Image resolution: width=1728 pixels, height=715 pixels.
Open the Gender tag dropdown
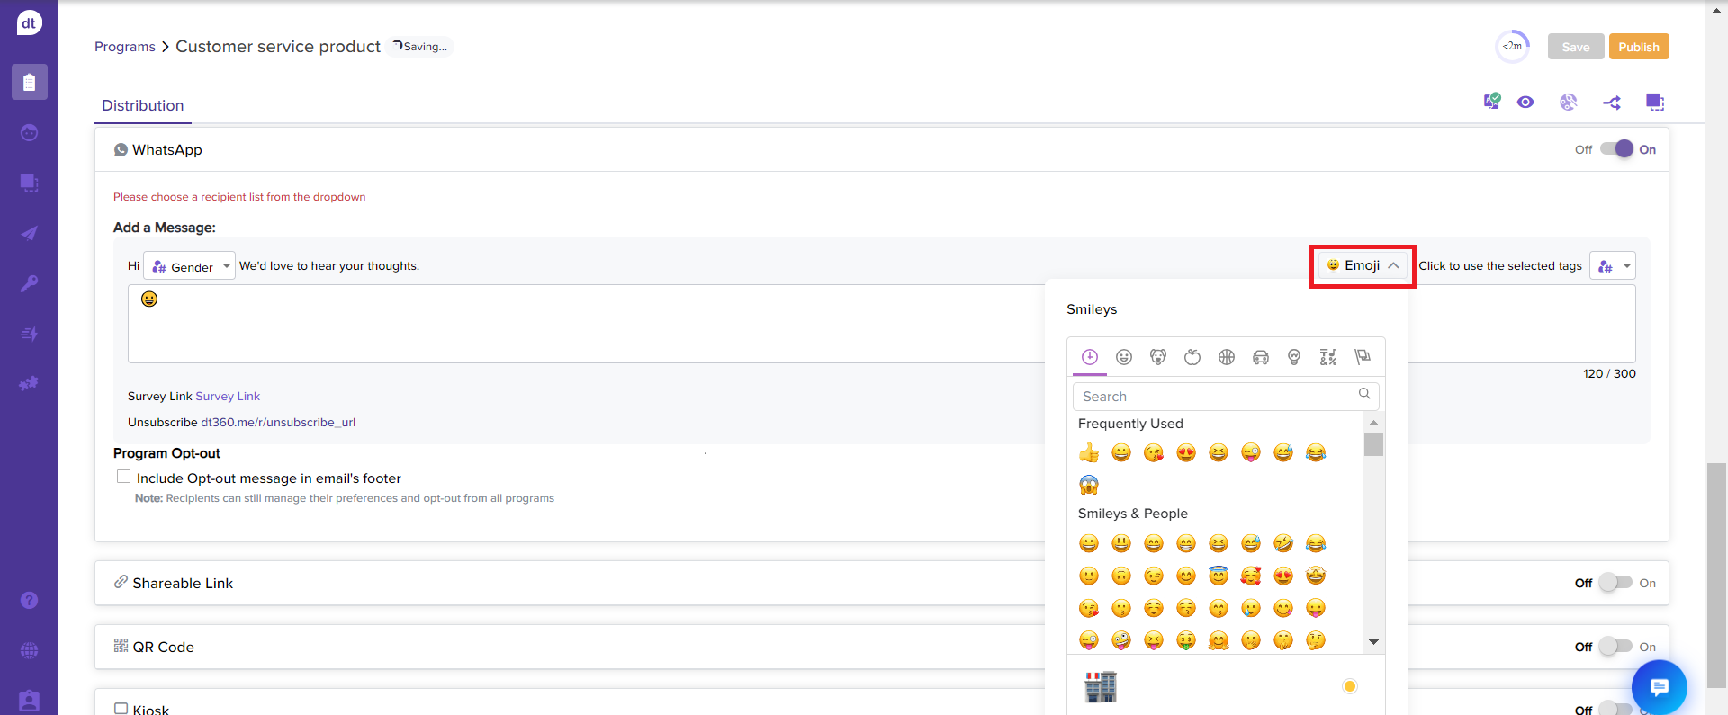[190, 266]
